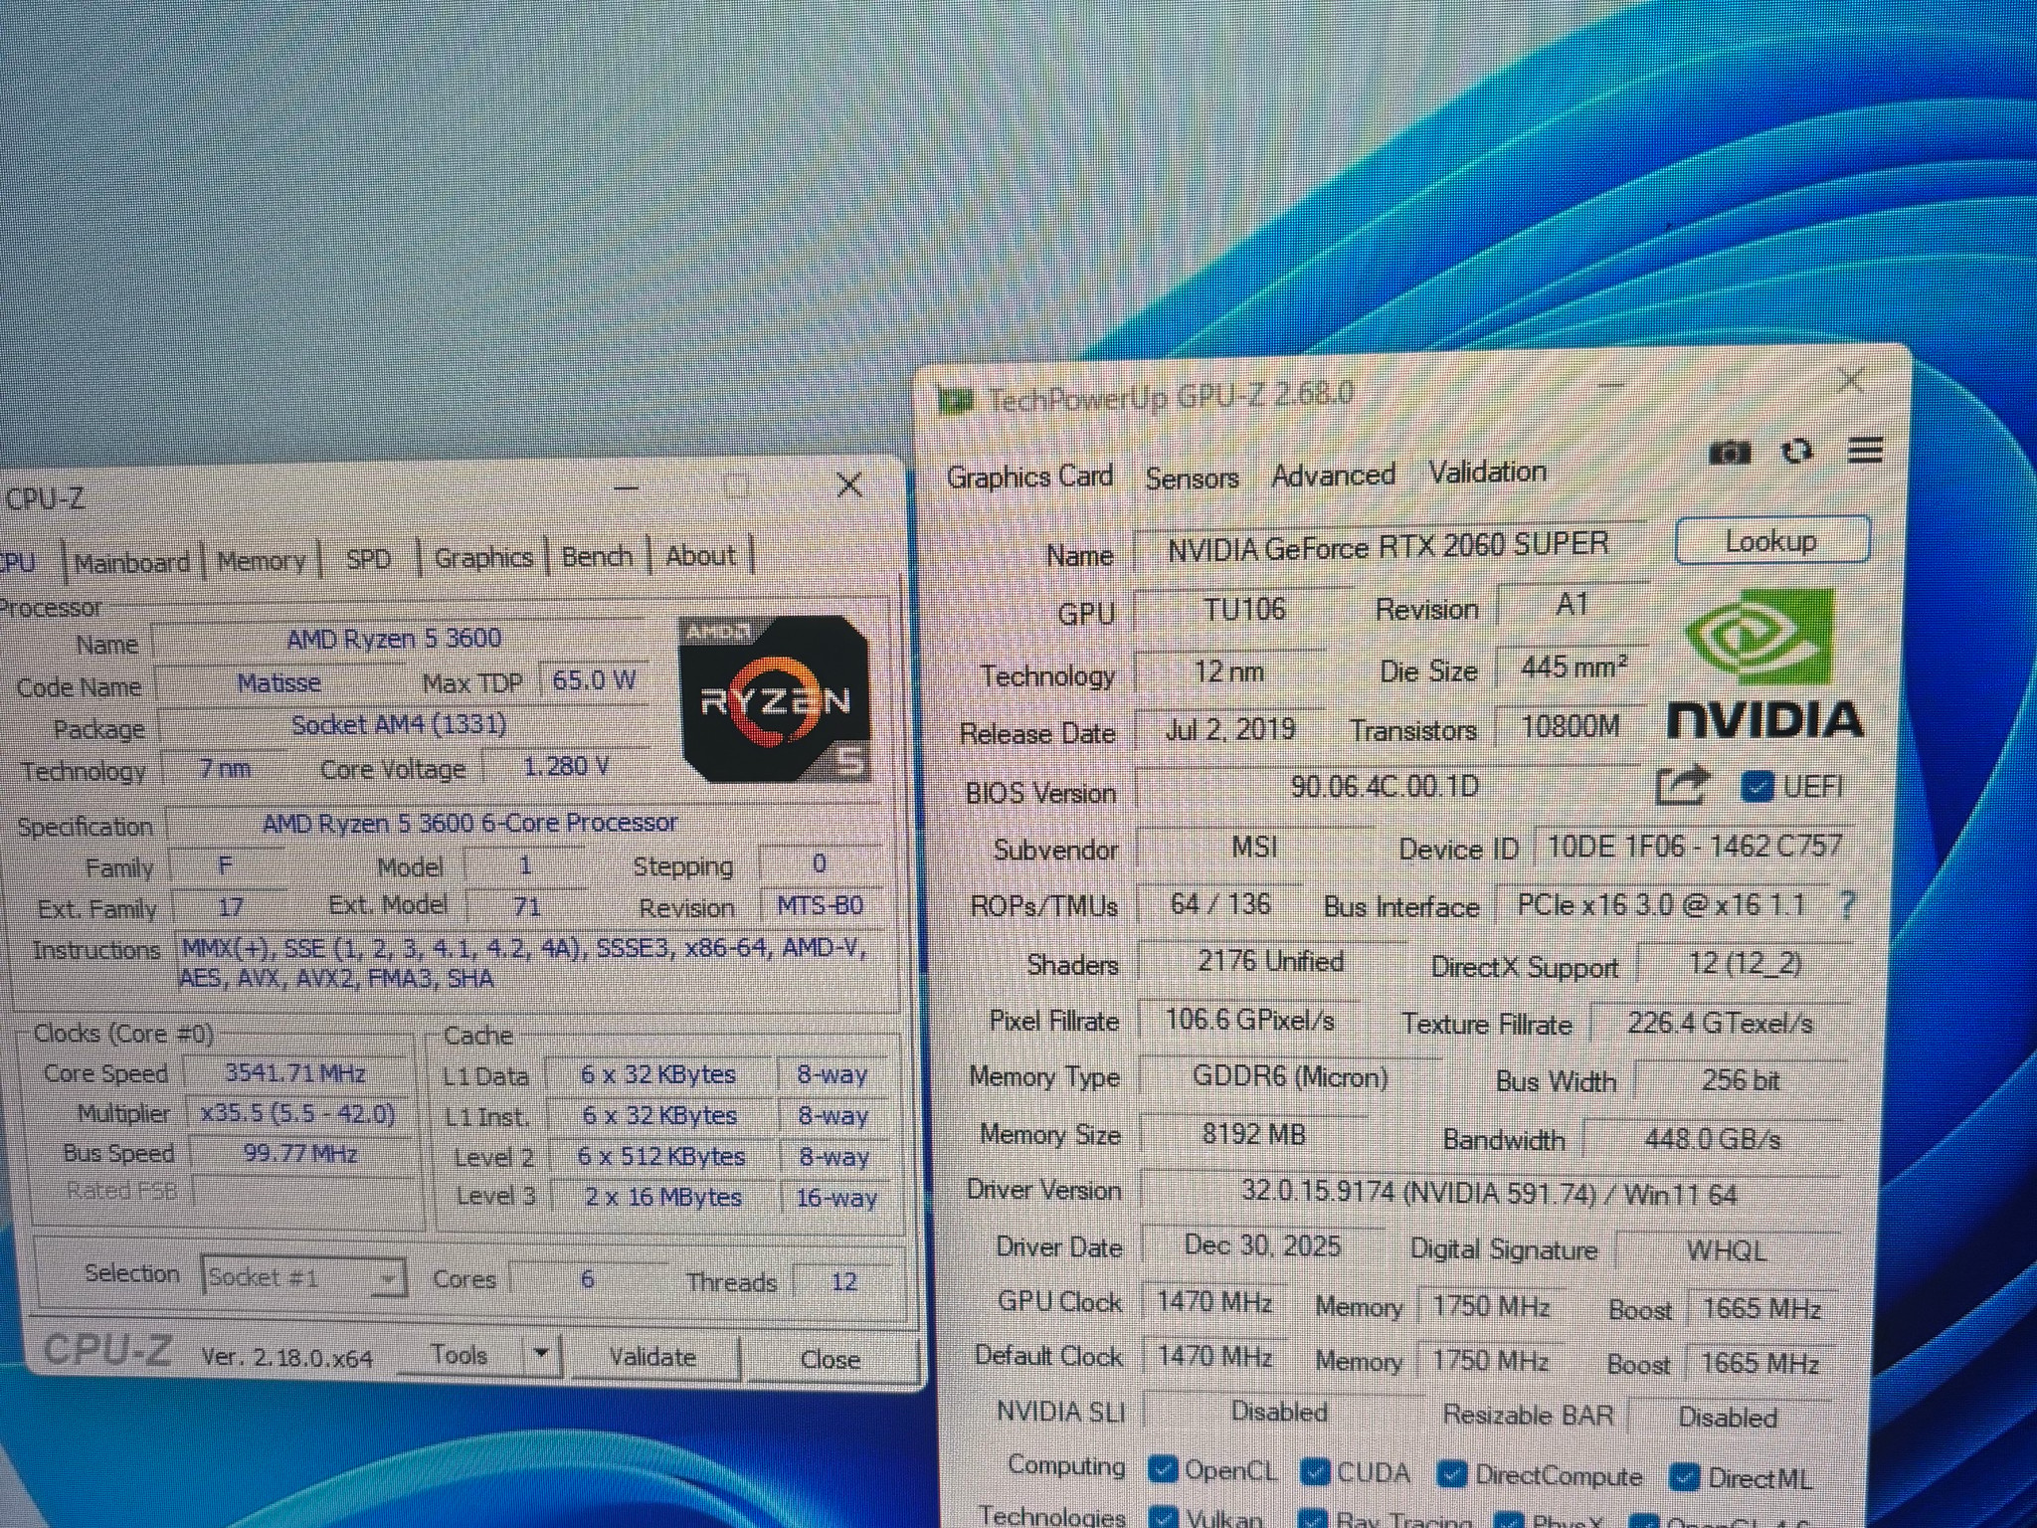Click the Package value Socket AM4 (1331)

[400, 725]
